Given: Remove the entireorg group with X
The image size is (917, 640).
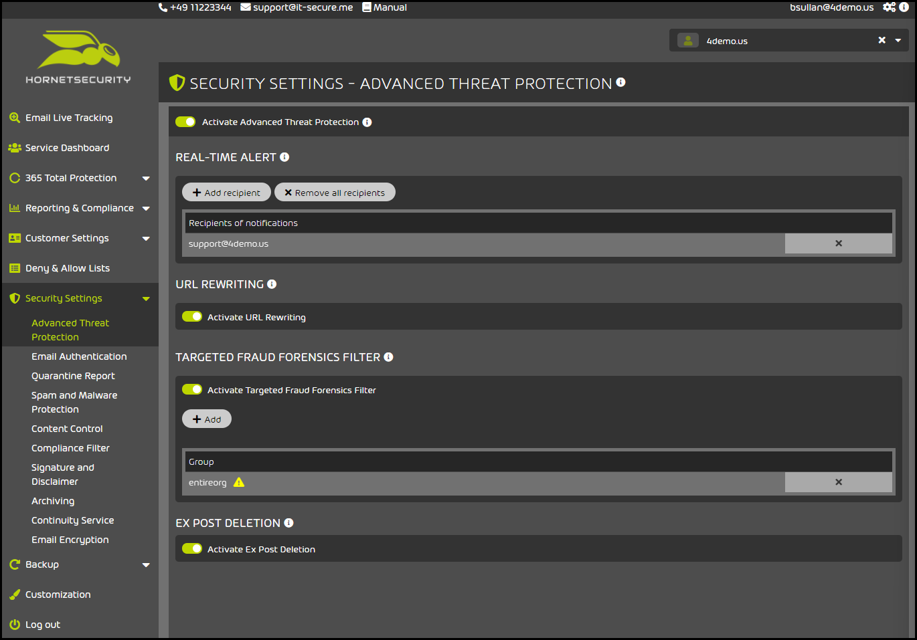Looking at the screenshot, I should (839, 482).
